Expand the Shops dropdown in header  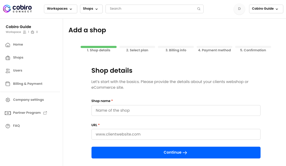tap(91, 9)
